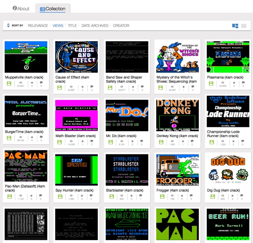The width and height of the screenshot is (253, 243).
Task: Click views eye icon under Donkey Kong
Action: click(x=172, y=141)
